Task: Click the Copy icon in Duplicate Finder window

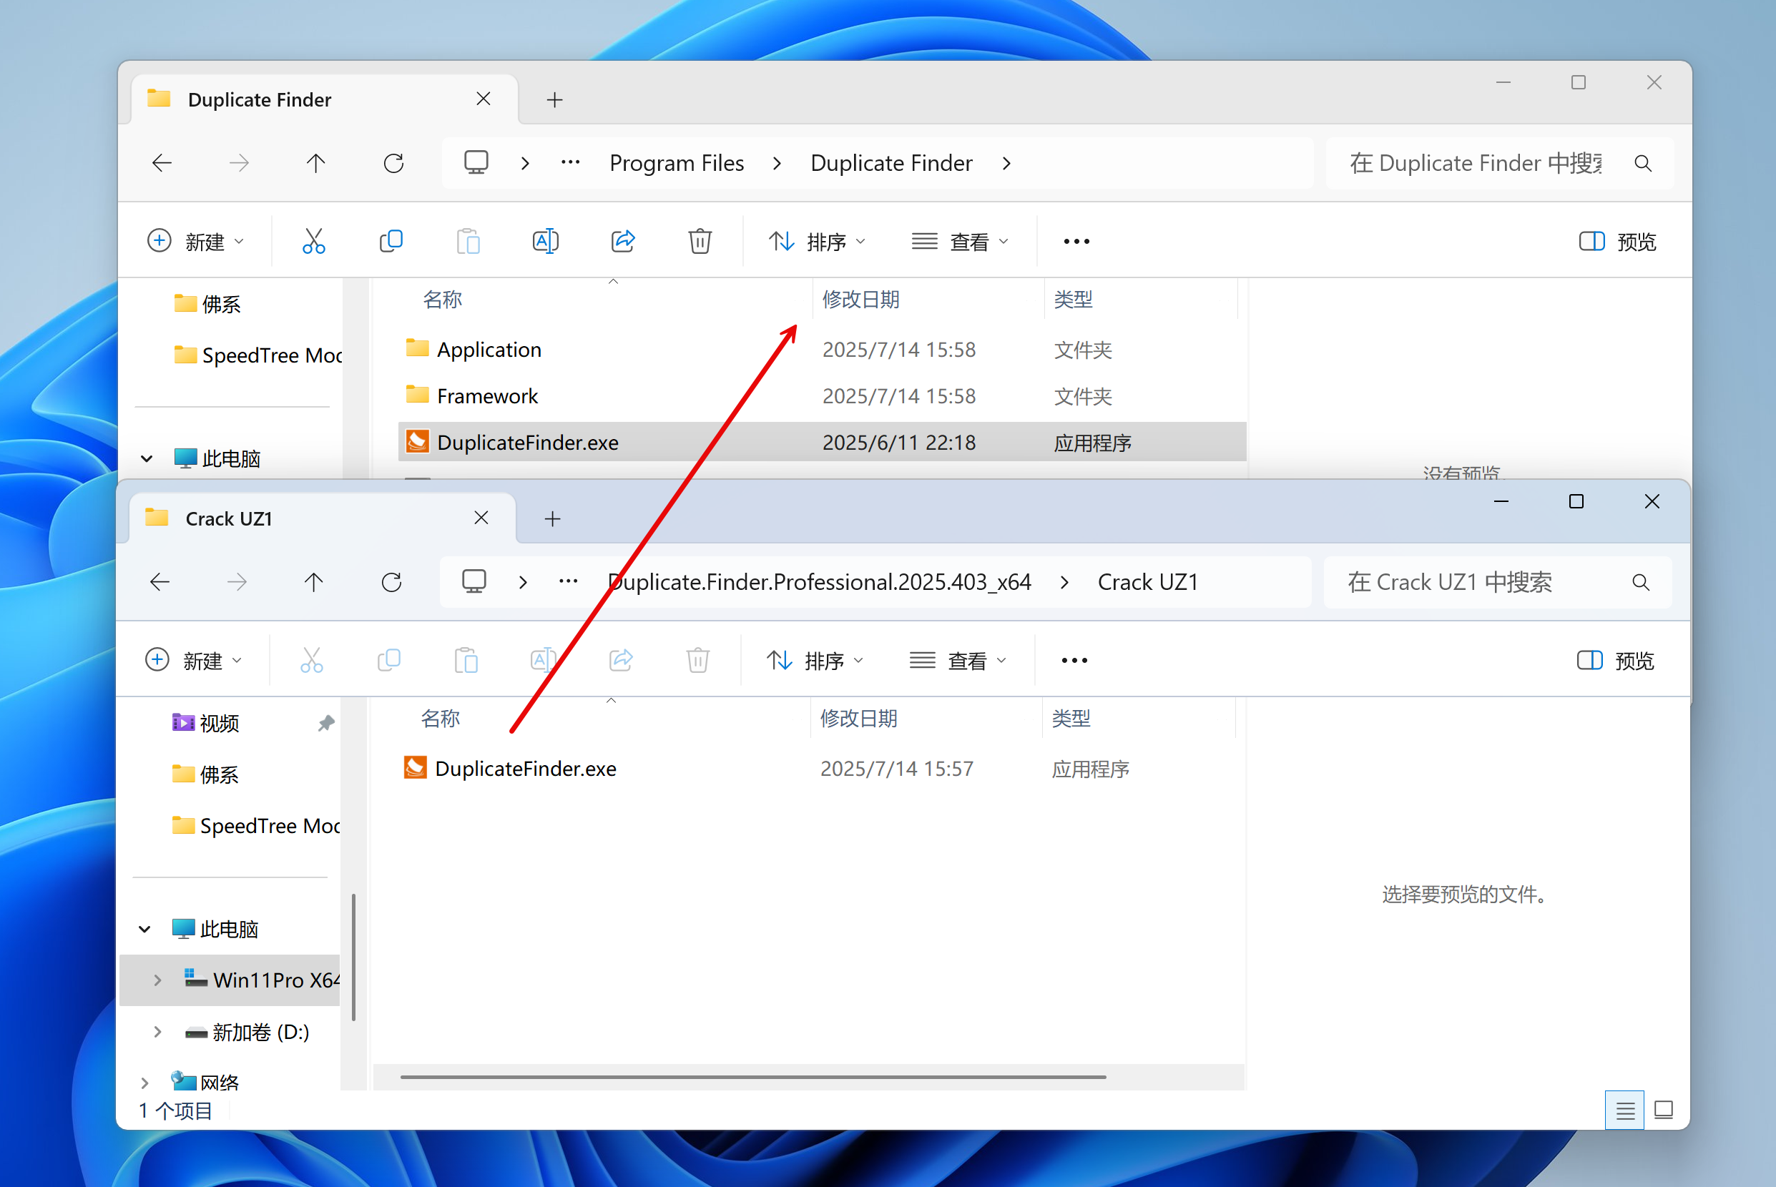Action: pos(391,242)
